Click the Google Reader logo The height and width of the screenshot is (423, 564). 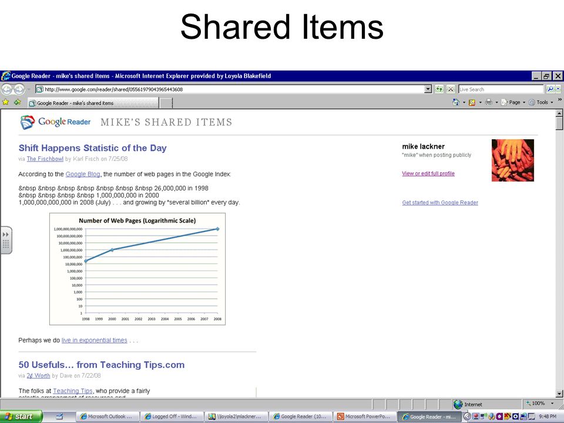coord(55,122)
